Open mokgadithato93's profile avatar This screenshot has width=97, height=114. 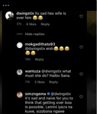coord(20,45)
